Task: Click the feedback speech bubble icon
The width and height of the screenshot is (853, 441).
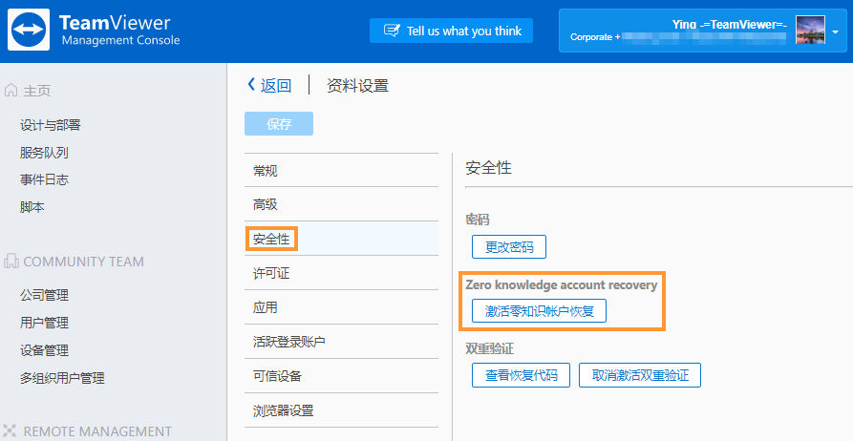Action: 391,31
